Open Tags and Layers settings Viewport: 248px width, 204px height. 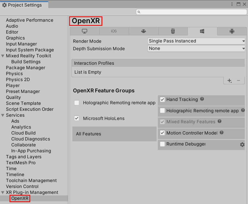coord(24,157)
